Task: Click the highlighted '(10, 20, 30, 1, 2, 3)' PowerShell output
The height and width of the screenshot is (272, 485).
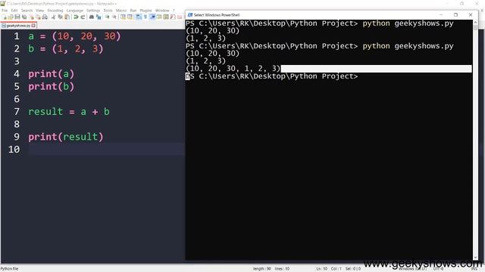Action: click(x=233, y=69)
